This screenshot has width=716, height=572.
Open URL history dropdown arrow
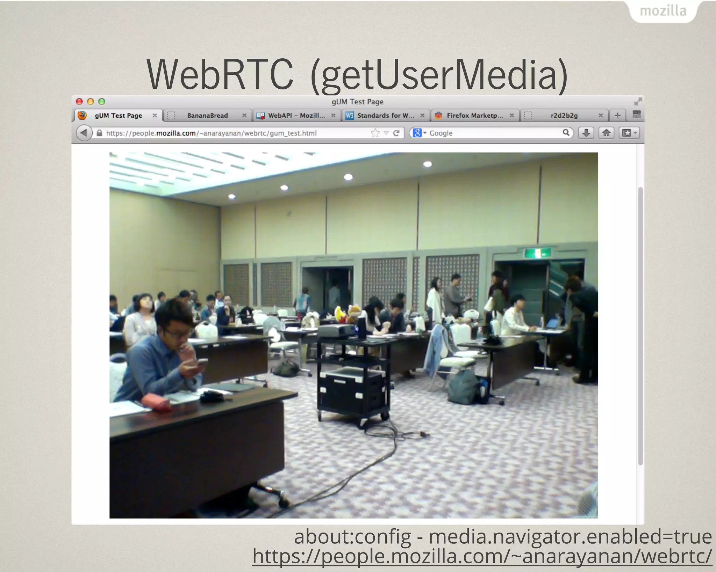386,133
